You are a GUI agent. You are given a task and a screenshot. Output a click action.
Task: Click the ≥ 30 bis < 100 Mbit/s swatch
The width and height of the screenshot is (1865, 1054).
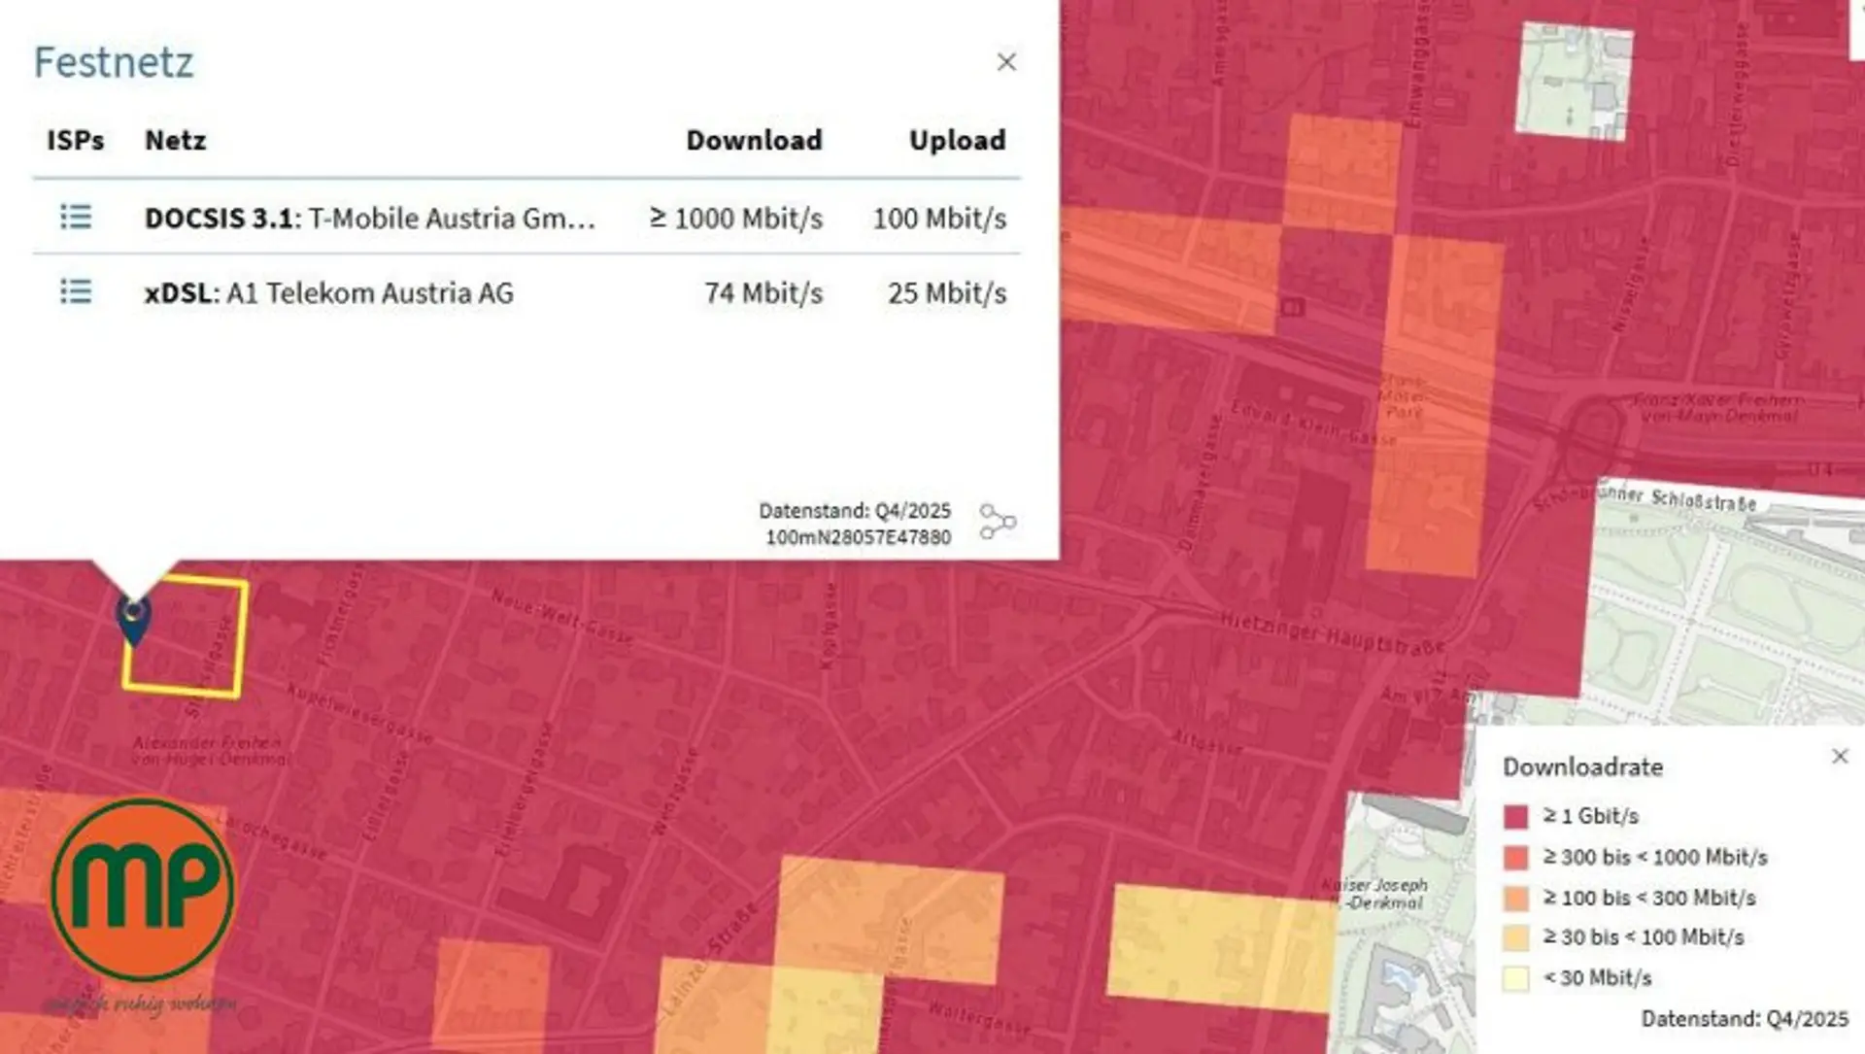[1516, 938]
